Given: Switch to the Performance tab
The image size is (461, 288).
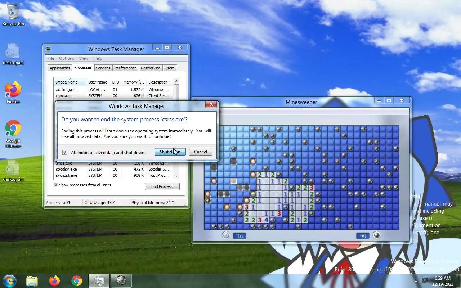Looking at the screenshot, I should pos(126,68).
